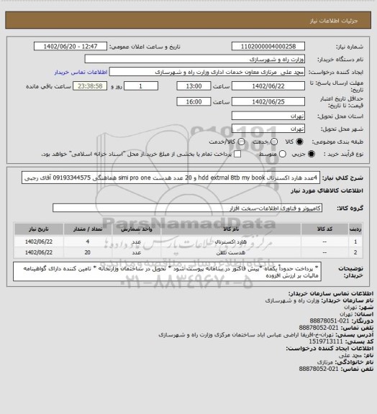The width and height of the screenshot is (377, 414).
Task: Click the price validity date 1402/06/25 field
Action: (268, 101)
